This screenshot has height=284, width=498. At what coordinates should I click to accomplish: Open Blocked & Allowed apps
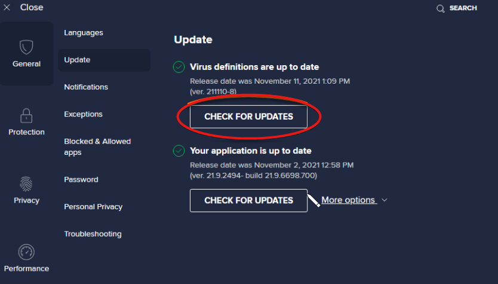click(97, 147)
